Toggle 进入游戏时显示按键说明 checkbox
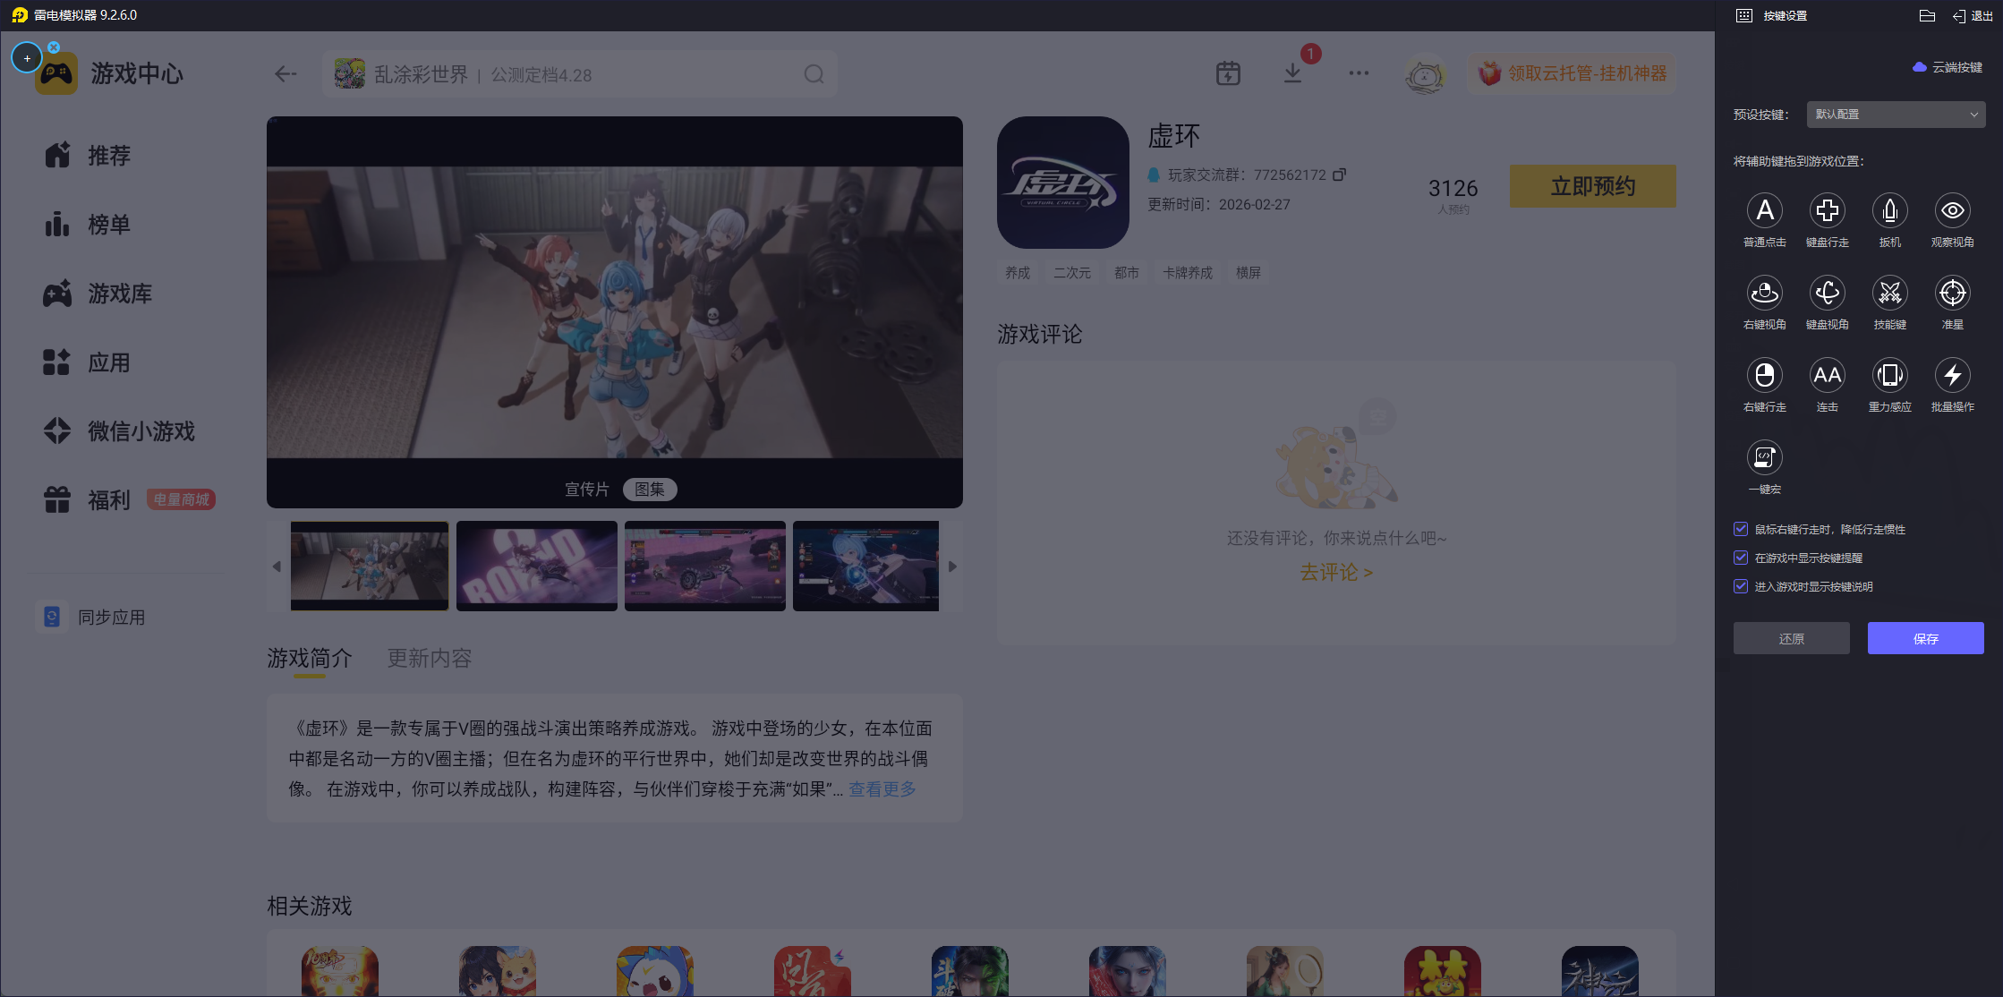The image size is (2003, 997). pyautogui.click(x=1741, y=586)
